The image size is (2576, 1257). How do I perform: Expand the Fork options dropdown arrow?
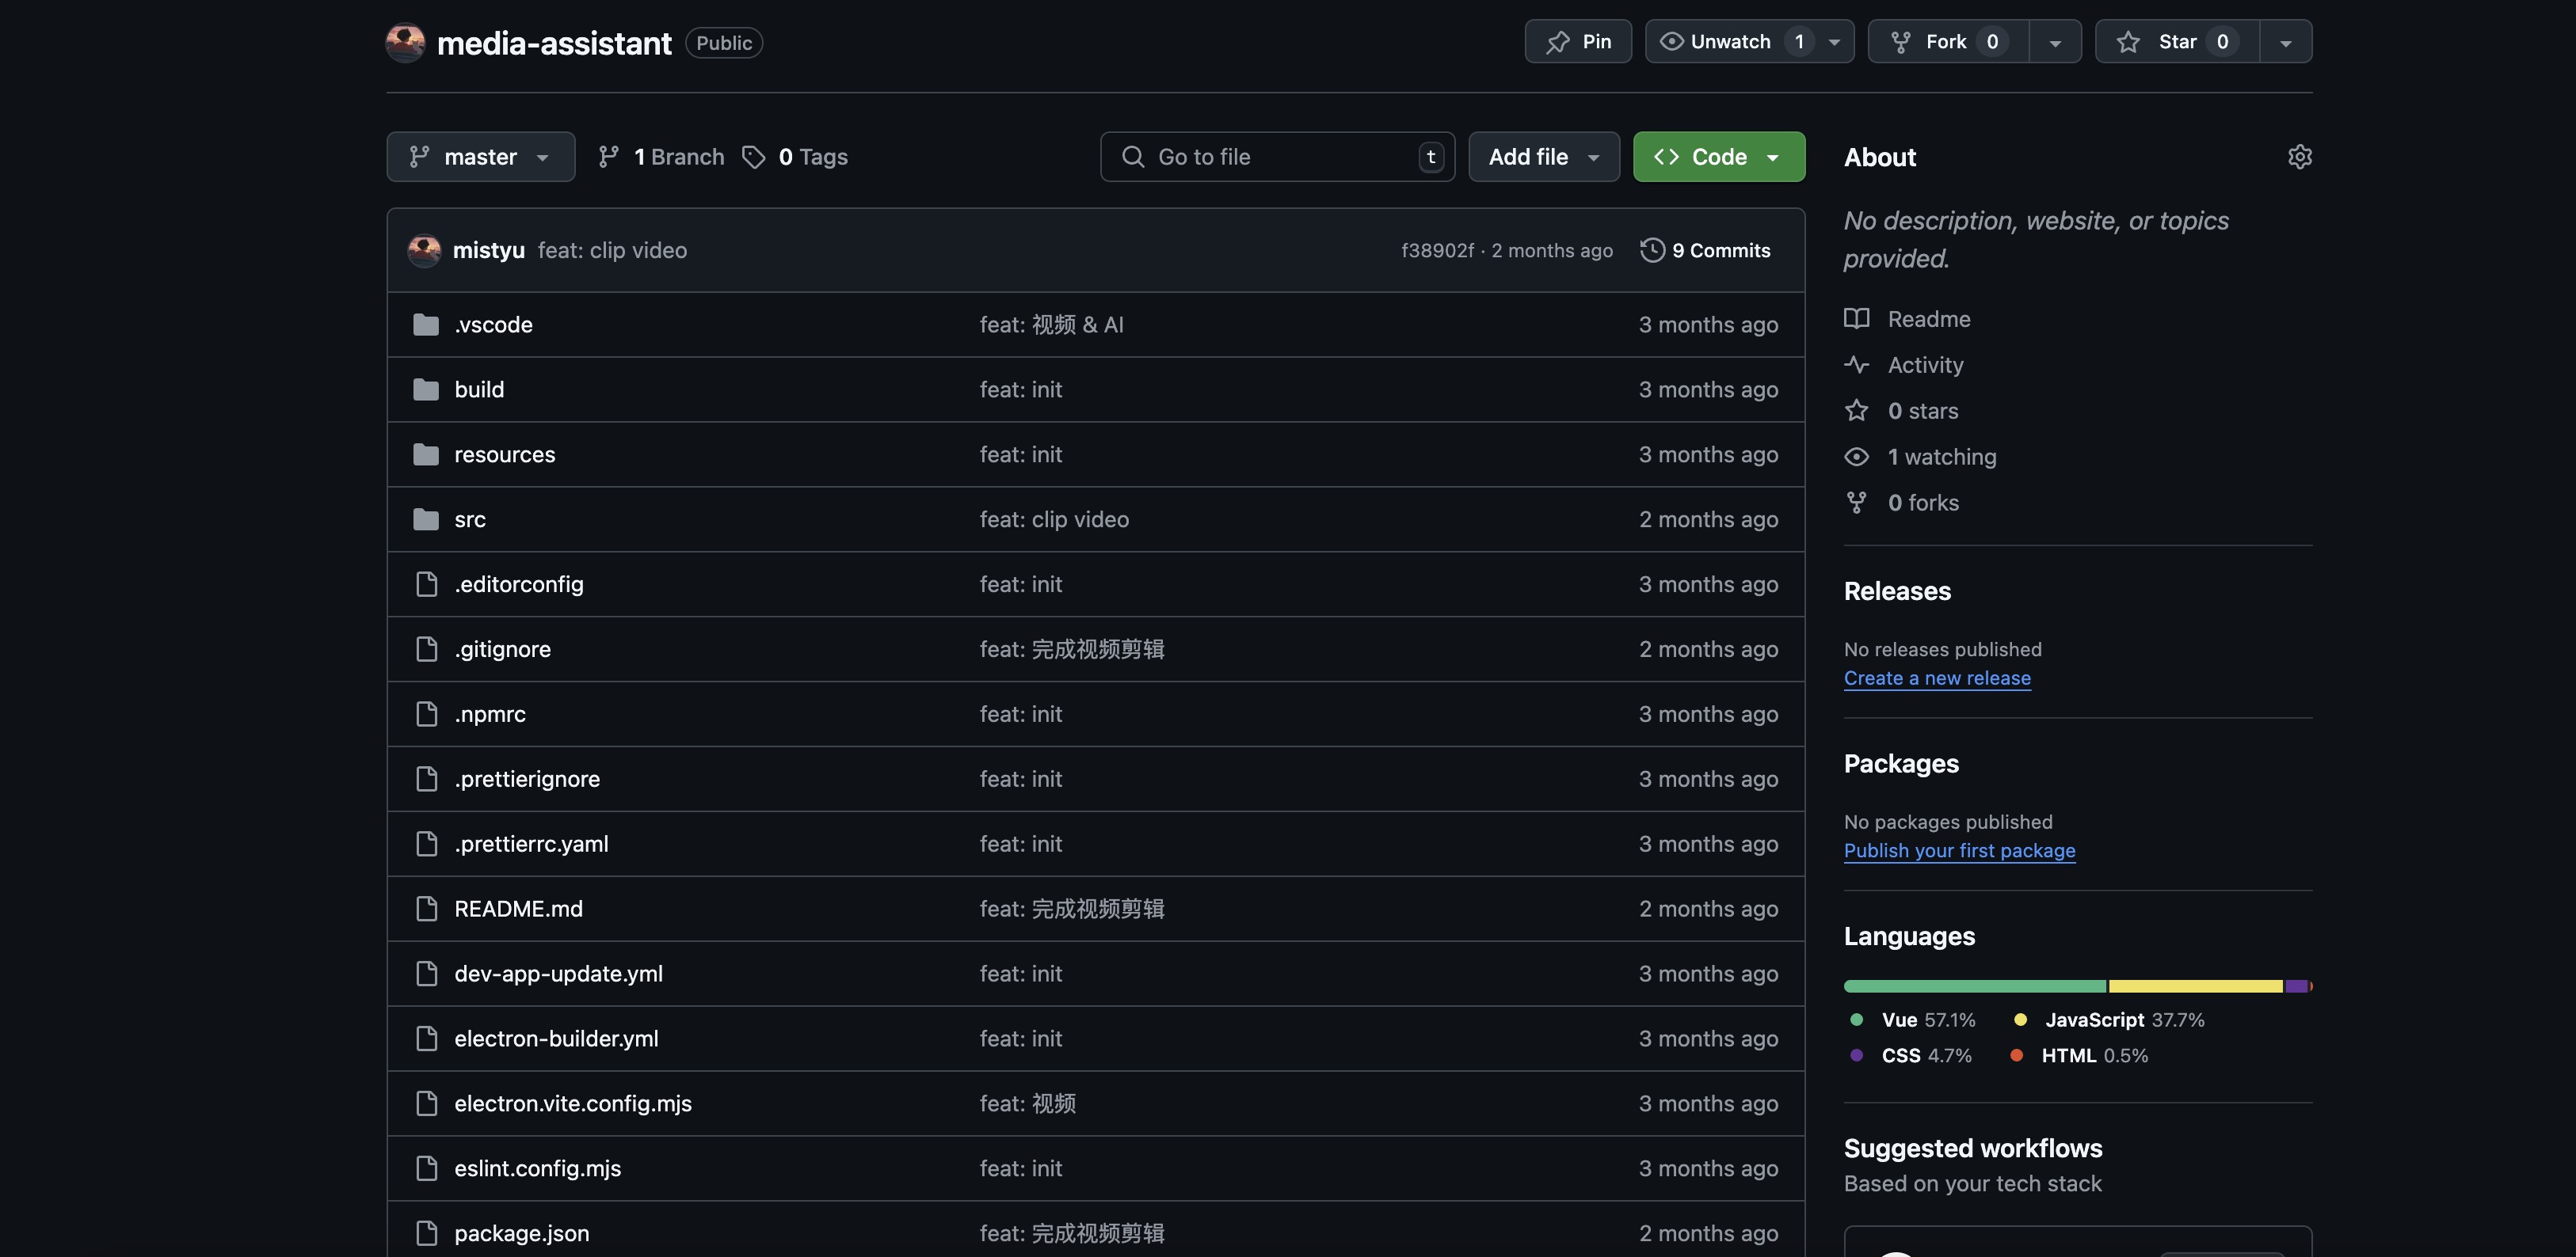(x=2055, y=42)
